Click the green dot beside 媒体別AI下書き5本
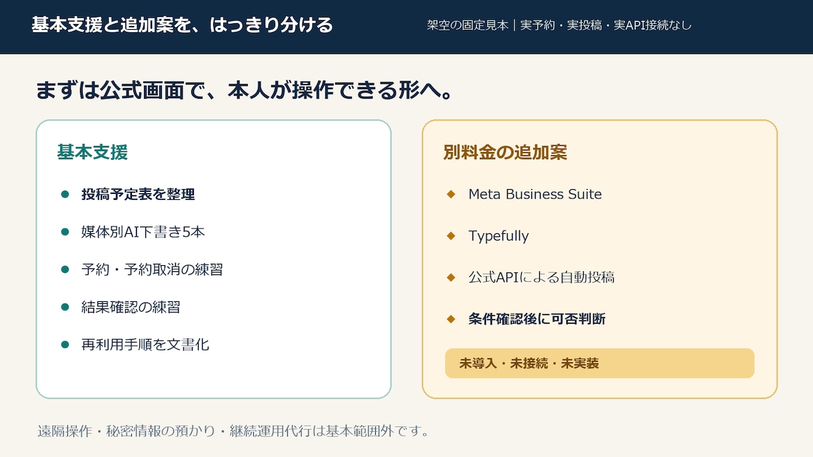The image size is (813, 457). click(x=65, y=232)
